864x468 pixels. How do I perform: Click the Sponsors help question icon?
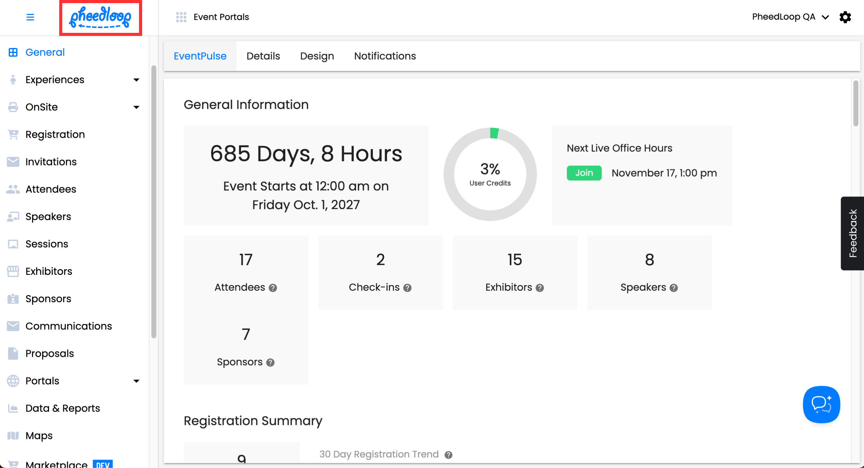(x=270, y=362)
